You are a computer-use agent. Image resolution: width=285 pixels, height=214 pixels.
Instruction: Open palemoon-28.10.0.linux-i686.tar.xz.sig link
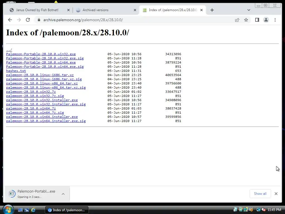(x=44, y=79)
